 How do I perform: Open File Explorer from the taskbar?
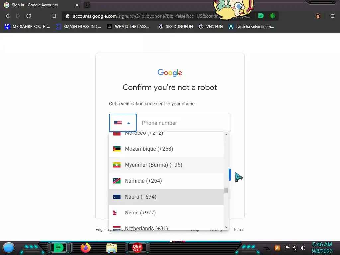pyautogui.click(x=112, y=248)
